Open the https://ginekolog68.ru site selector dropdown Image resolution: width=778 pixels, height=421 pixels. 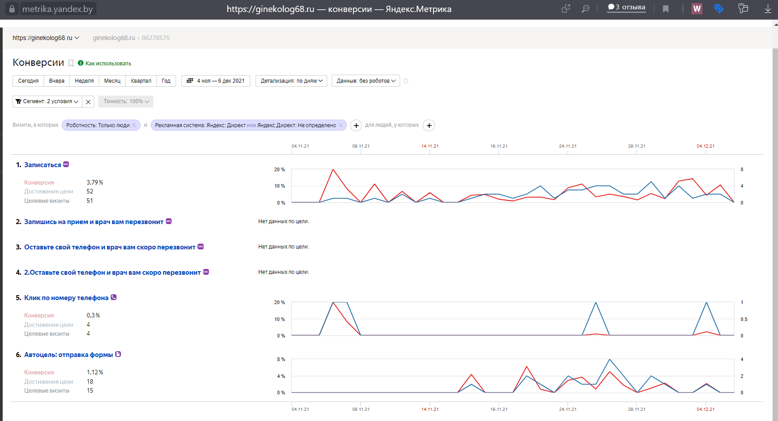[x=46, y=38]
